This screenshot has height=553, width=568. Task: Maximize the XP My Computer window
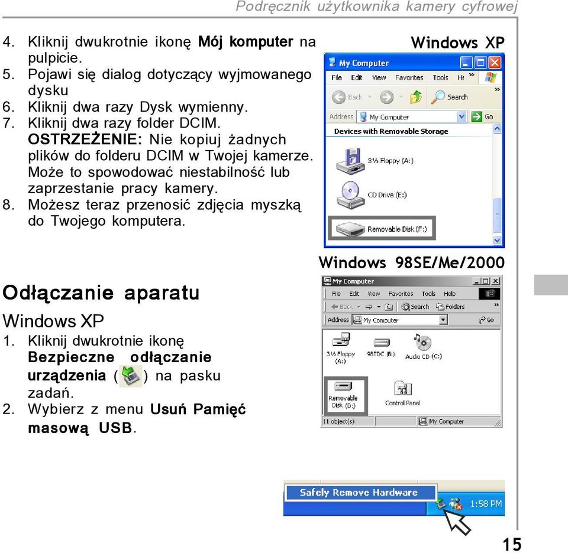(x=480, y=63)
